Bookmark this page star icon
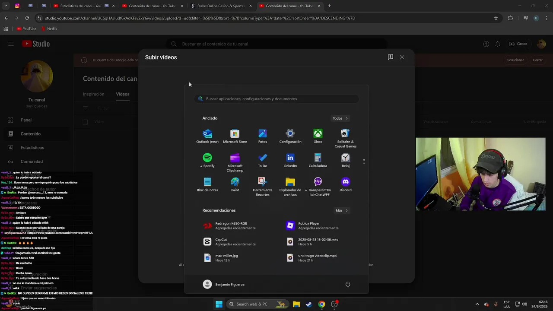Screen dimensions: 553x311 [x=496, y=18]
